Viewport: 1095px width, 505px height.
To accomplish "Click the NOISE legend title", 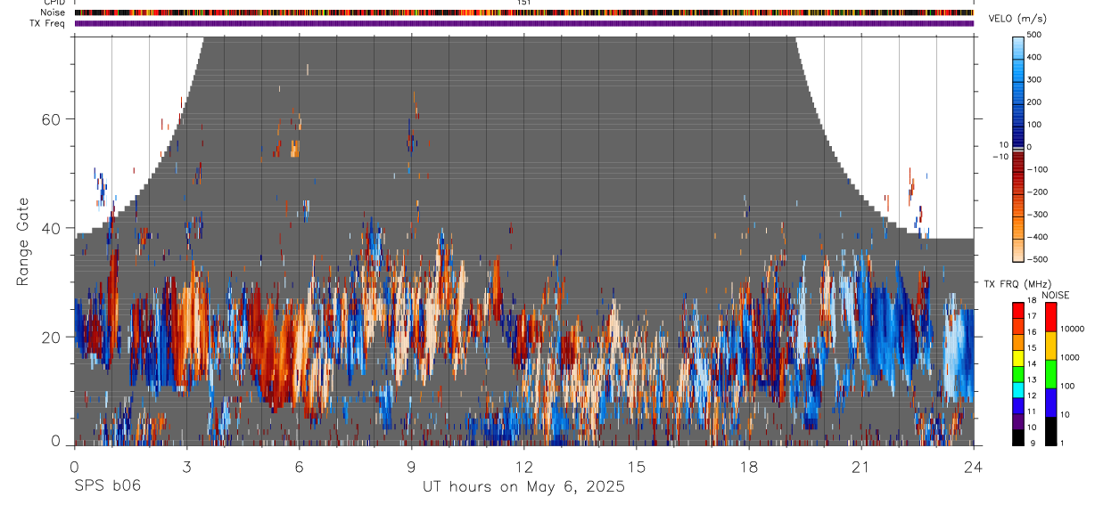I will 1055,295.
